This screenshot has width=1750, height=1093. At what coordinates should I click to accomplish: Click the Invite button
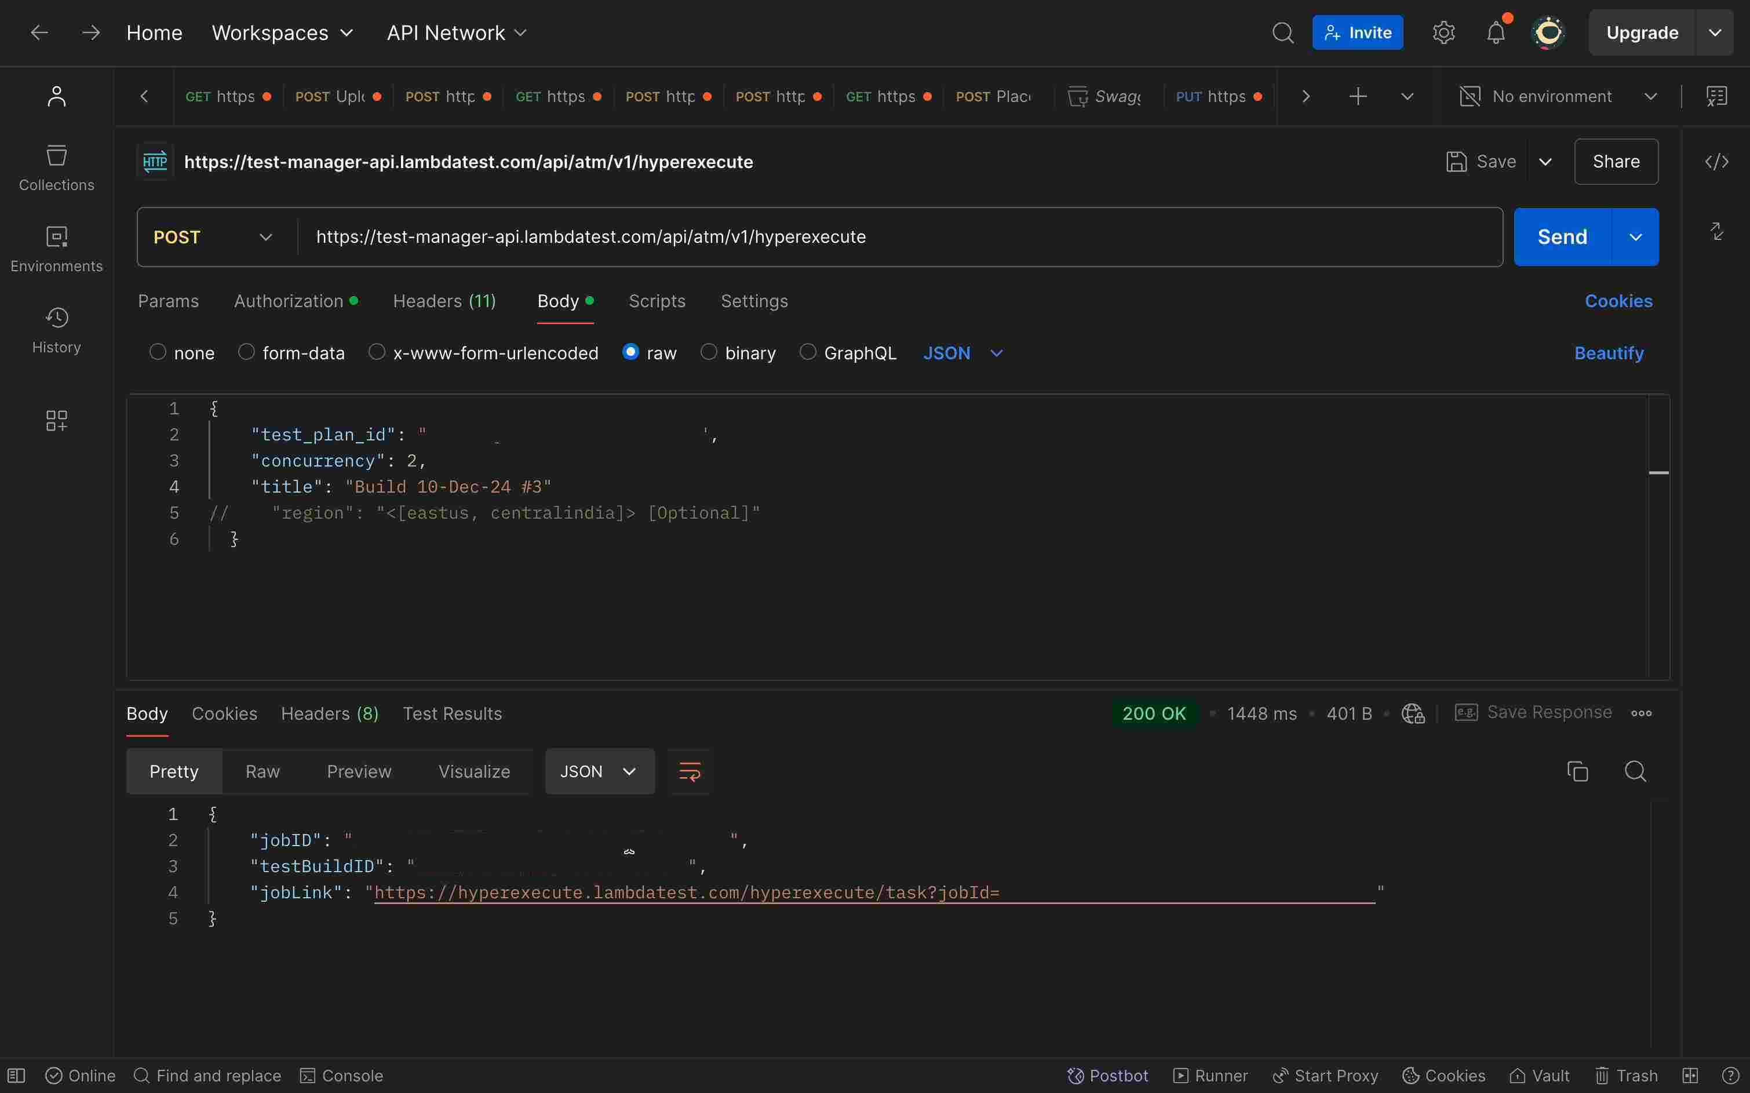[1357, 32]
